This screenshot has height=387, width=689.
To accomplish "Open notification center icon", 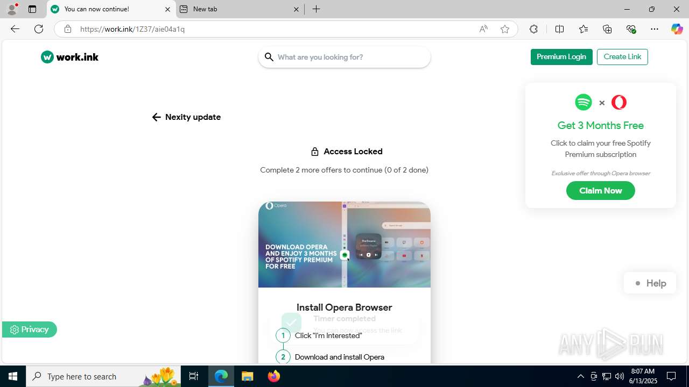I will 671,376.
